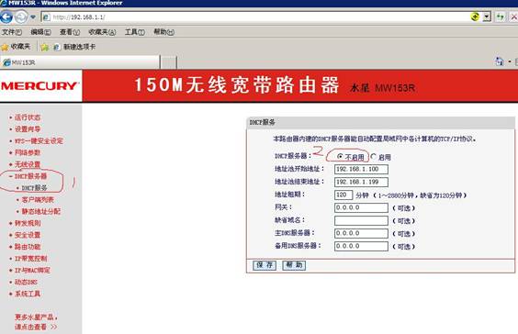Click the 保存 button

(265, 265)
